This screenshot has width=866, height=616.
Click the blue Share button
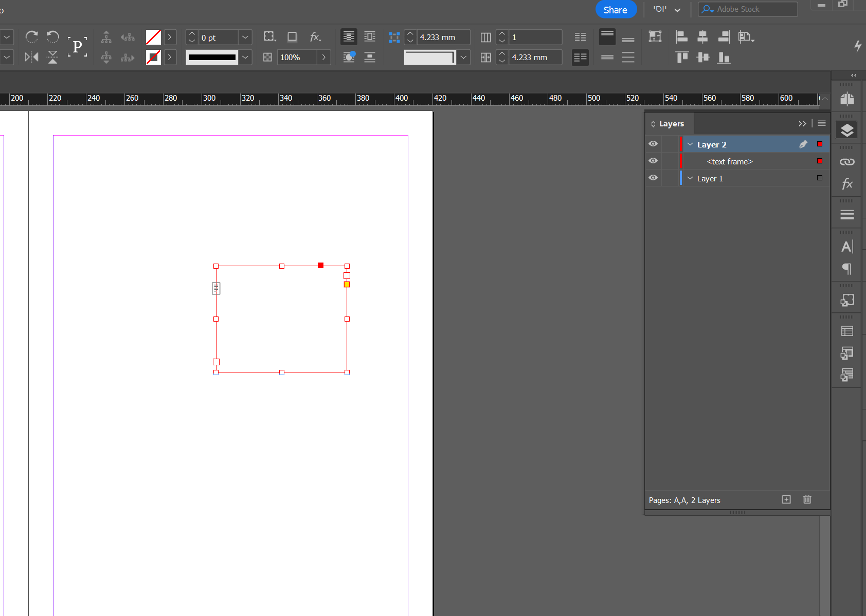616,10
